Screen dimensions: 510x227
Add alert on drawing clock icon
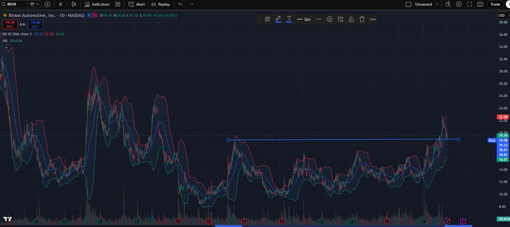[340, 19]
